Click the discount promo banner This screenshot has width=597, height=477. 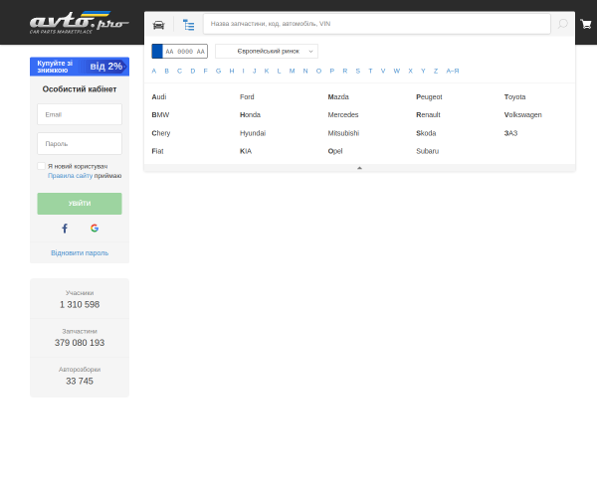pyautogui.click(x=80, y=67)
